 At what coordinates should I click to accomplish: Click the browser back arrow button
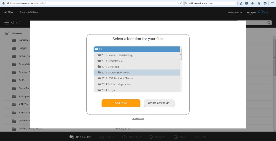[x=4, y=3]
